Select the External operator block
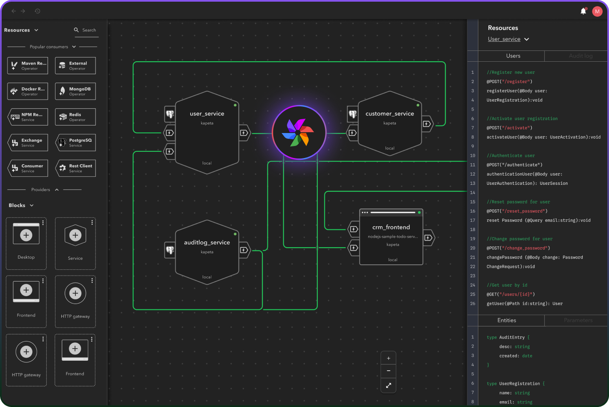The image size is (609, 407). click(x=75, y=65)
